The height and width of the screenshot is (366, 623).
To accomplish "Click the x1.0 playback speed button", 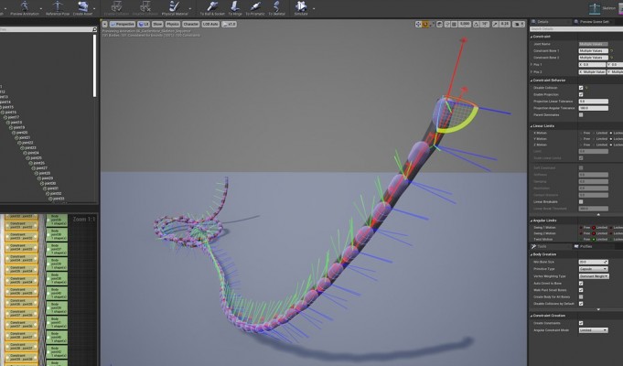I will pos(230,24).
